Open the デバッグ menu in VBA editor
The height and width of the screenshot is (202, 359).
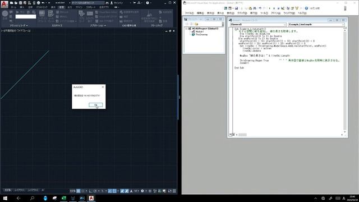(x=242, y=13)
